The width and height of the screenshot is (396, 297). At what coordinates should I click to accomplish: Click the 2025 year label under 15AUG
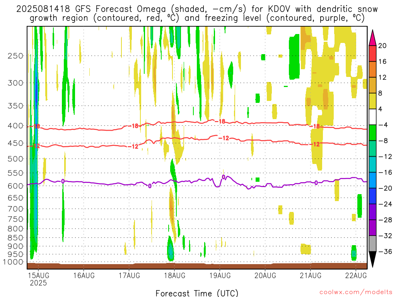coord(38,283)
